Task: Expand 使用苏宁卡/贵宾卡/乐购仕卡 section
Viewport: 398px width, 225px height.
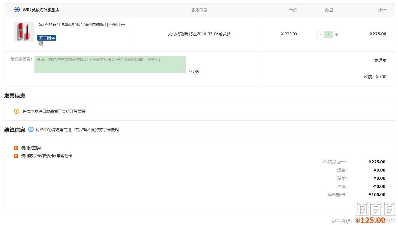Action: coord(16,156)
